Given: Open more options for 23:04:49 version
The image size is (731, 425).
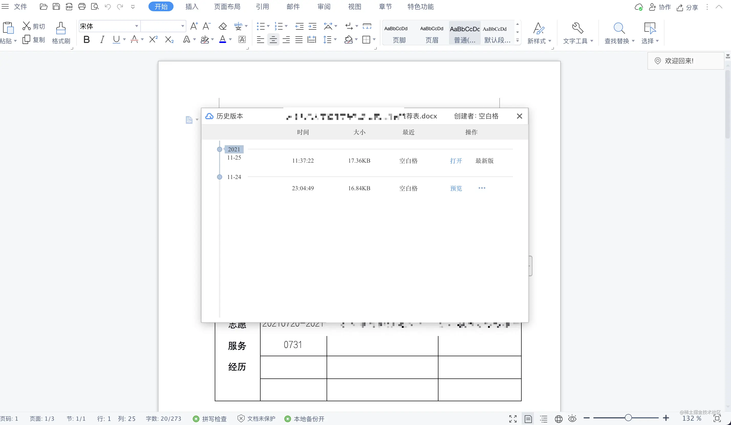Looking at the screenshot, I should [482, 188].
